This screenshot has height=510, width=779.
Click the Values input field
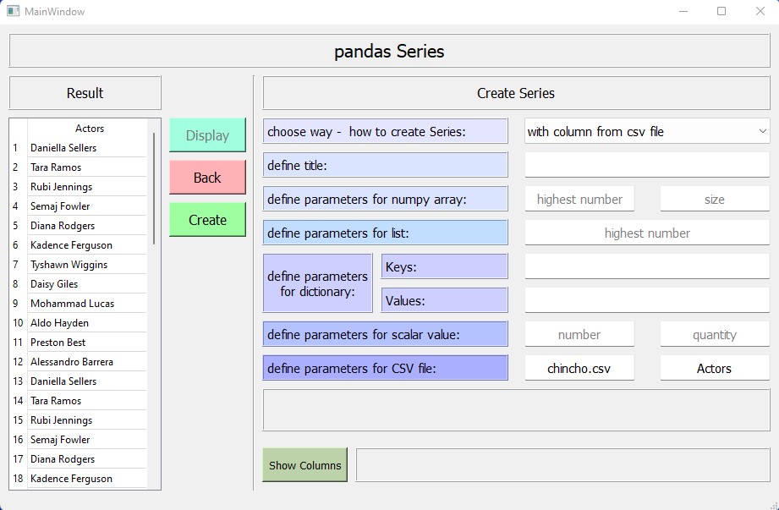tap(646, 299)
